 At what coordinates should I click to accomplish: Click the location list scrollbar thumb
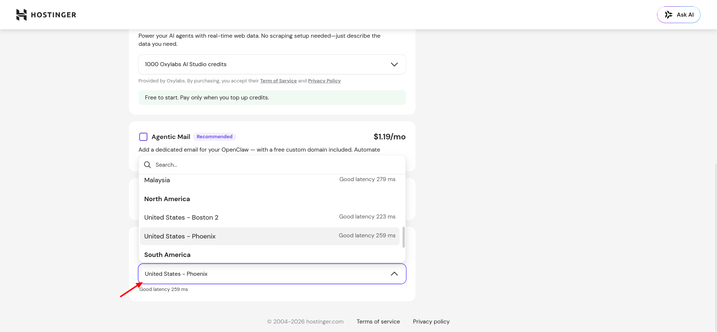[403, 237]
